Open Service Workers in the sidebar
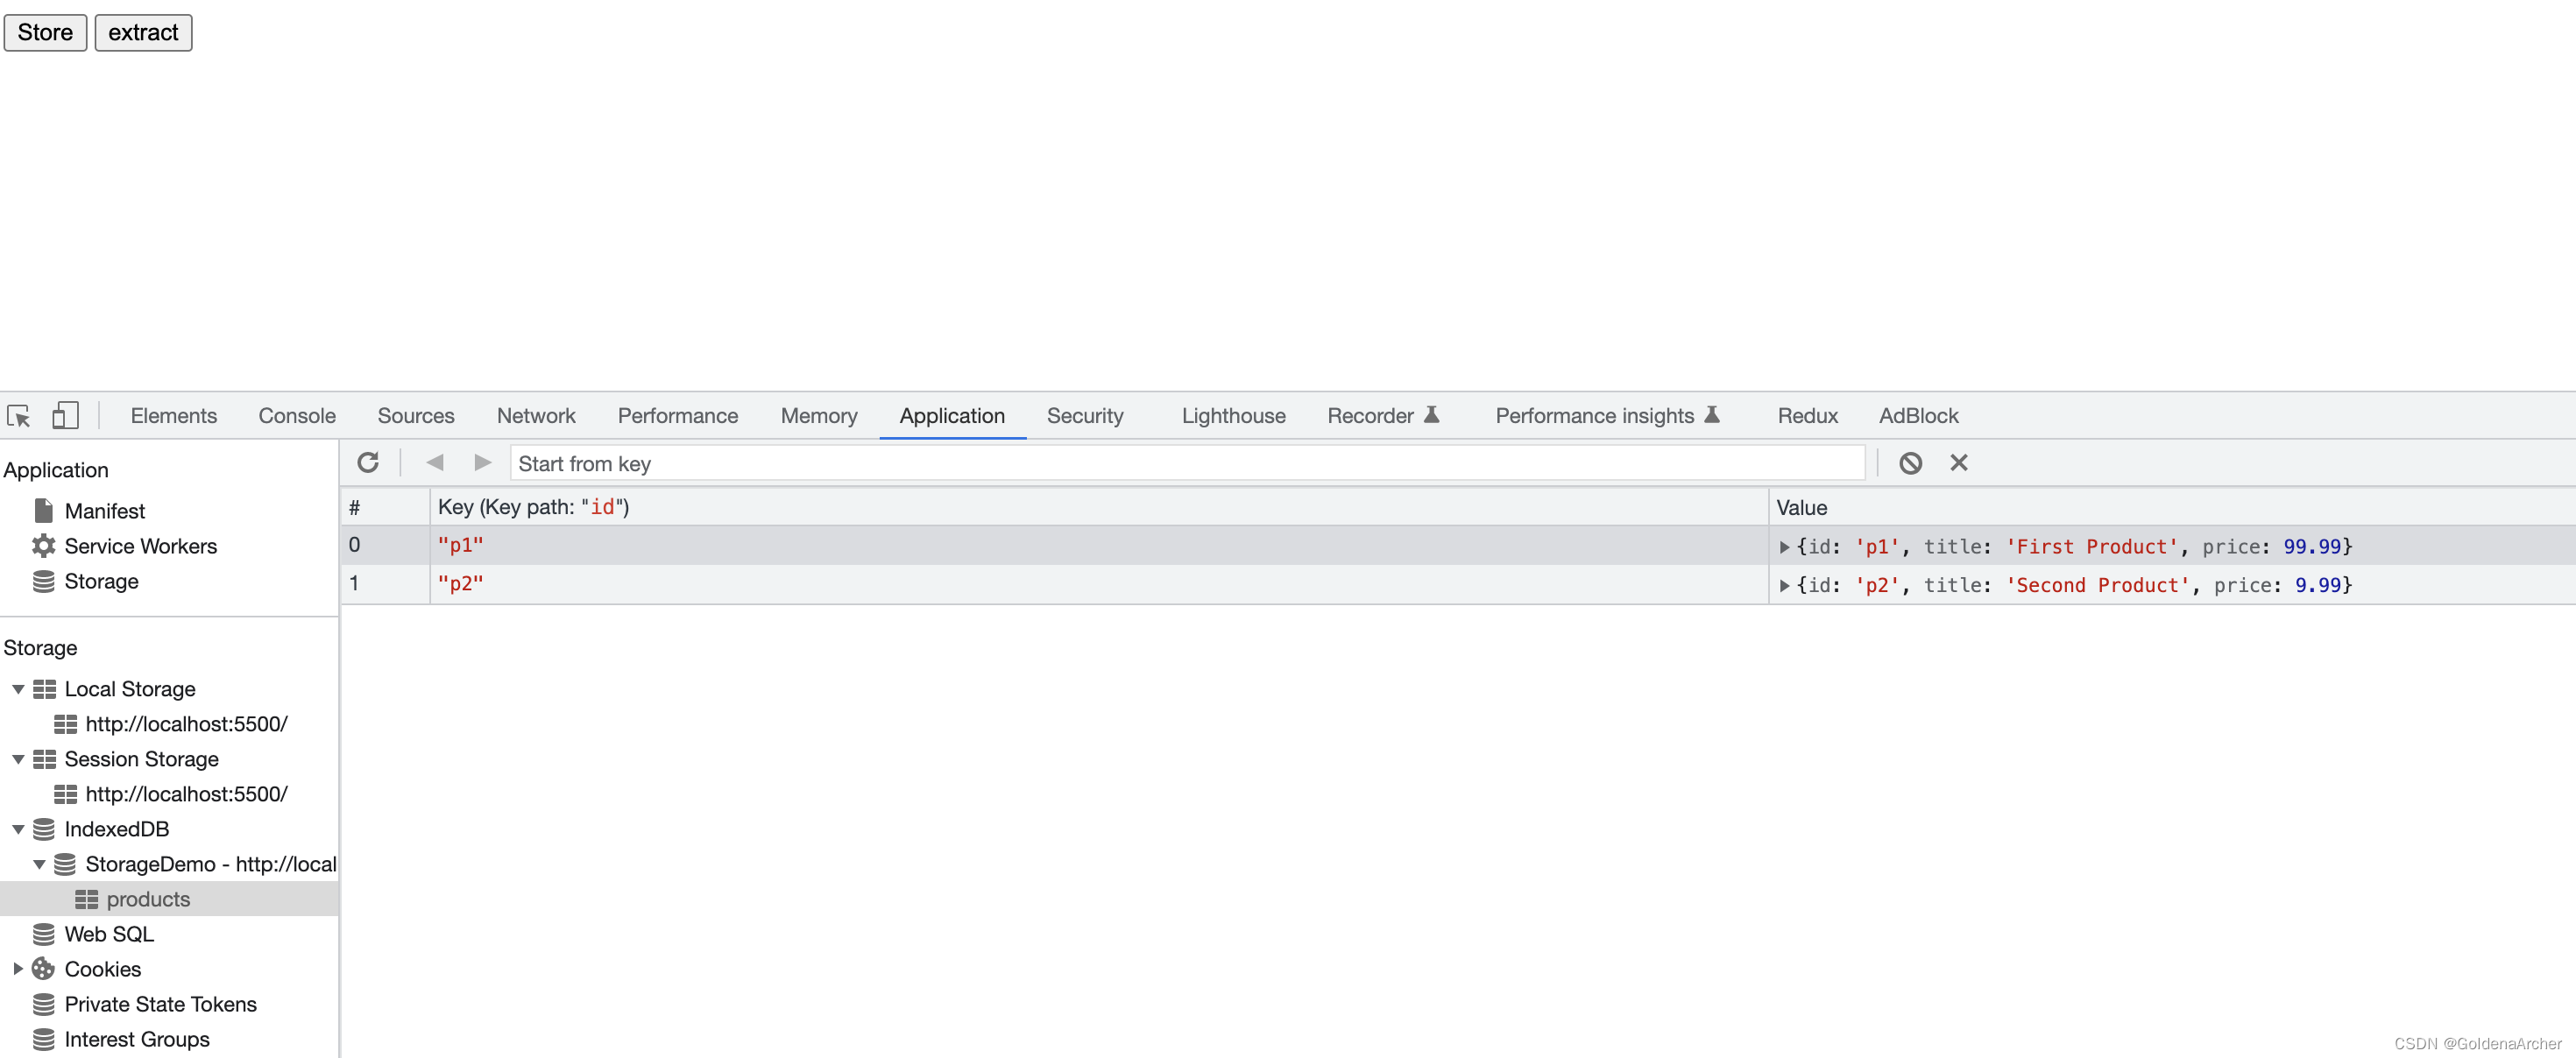Image resolution: width=2576 pixels, height=1058 pixels. (x=140, y=546)
